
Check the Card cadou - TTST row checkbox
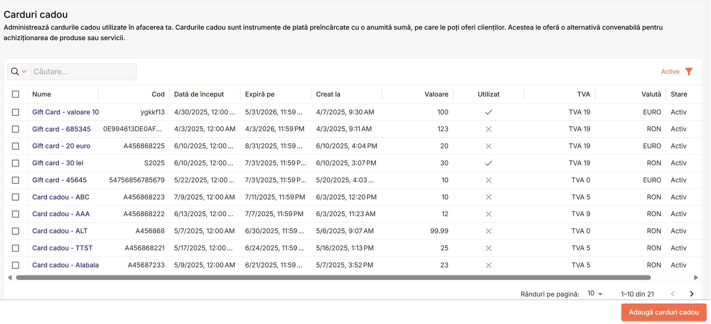[x=16, y=248]
